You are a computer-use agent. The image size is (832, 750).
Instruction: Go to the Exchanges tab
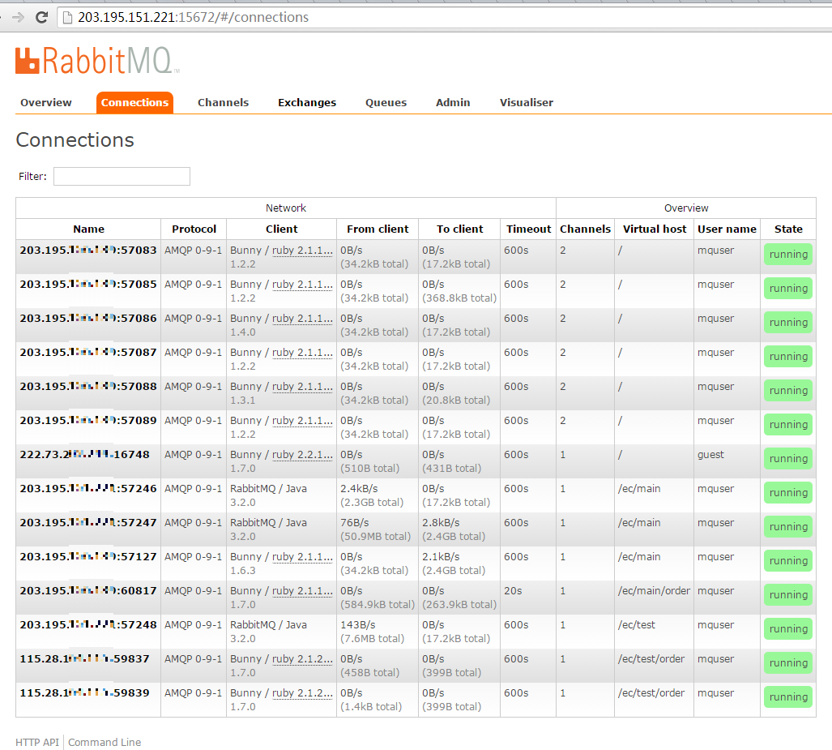pyautogui.click(x=307, y=102)
